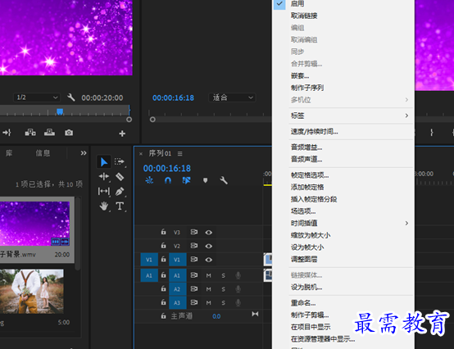Toggle 启用 checkmark in context menu
Image resolution: width=454 pixels, height=349 pixels.
click(279, 4)
